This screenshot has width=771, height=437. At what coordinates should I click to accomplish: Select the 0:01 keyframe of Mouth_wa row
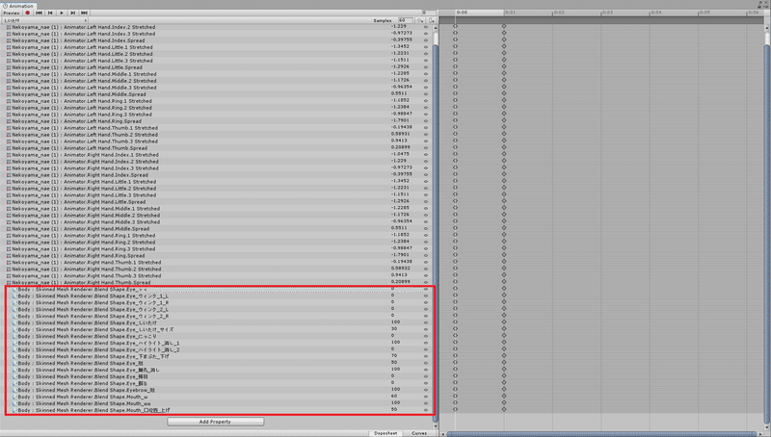[x=504, y=402]
